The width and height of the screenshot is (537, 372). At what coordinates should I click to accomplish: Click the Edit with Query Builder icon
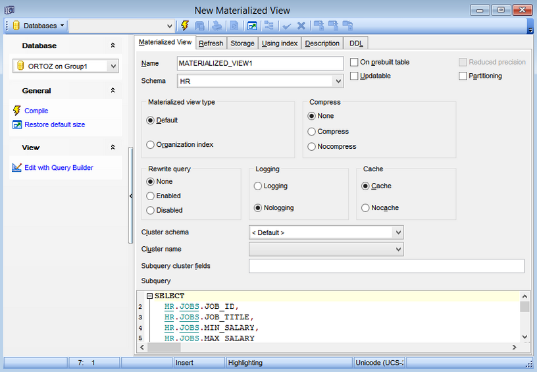coord(17,168)
